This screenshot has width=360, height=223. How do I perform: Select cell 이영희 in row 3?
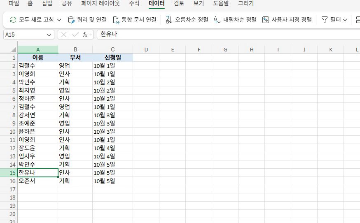point(38,74)
